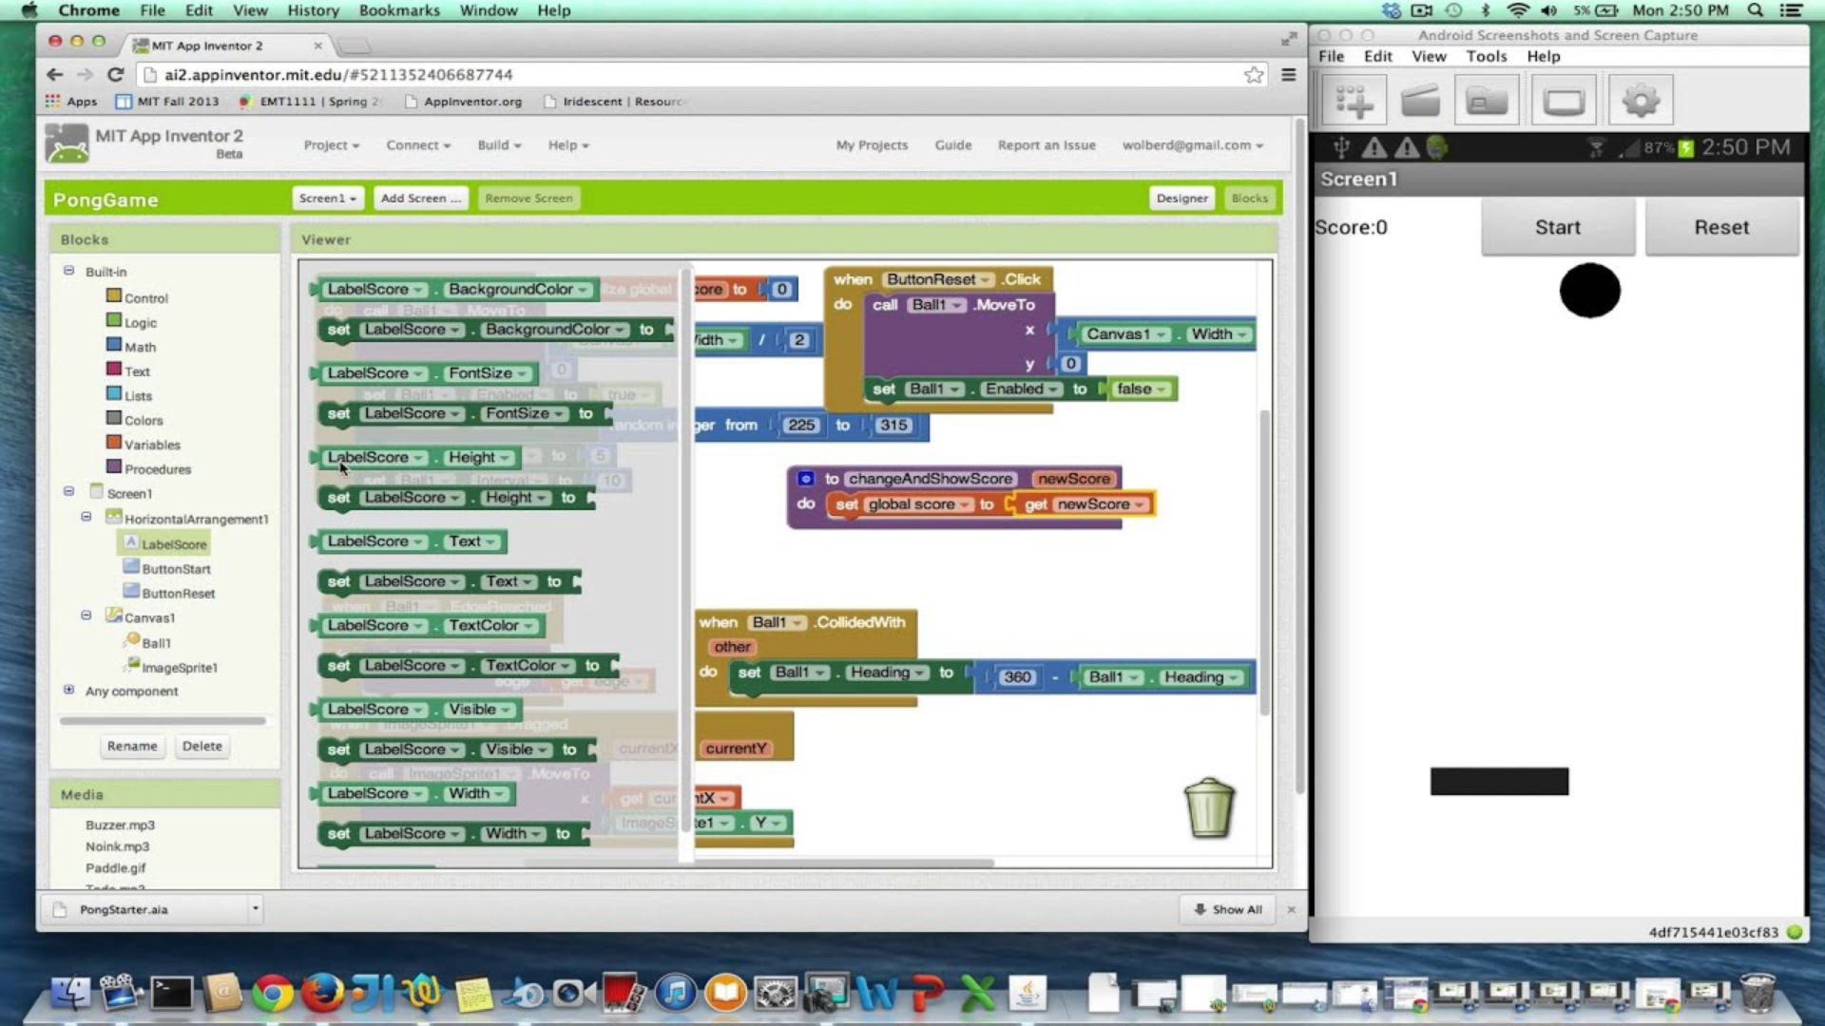
Task: Open the PongStarter.aia download options arrow
Action: [255, 909]
